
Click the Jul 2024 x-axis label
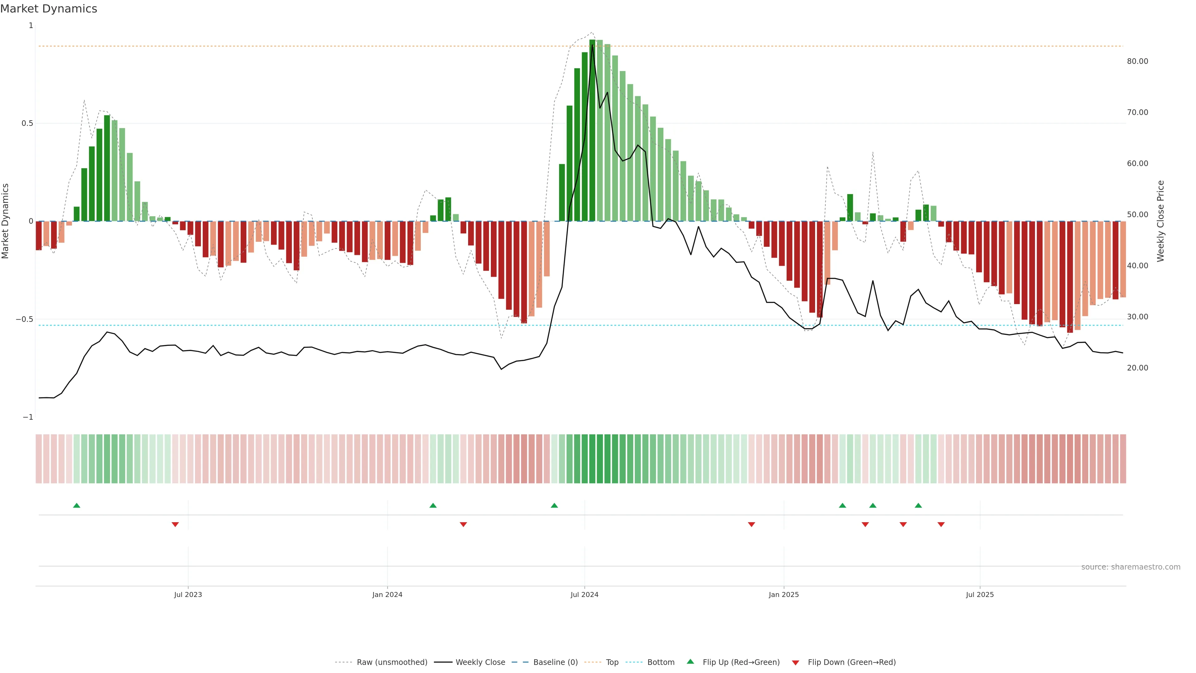(584, 594)
